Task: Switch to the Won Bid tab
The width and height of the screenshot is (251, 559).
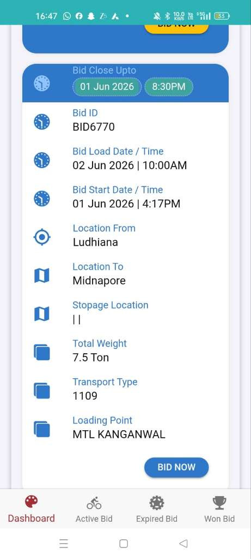Action: (x=219, y=508)
